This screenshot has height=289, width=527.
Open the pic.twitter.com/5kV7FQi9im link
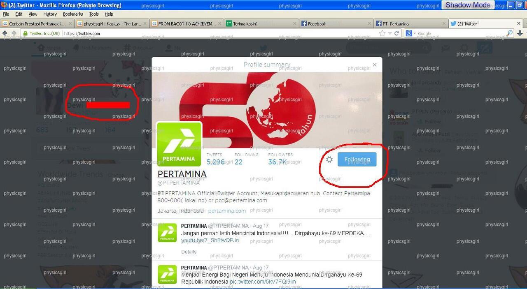tap(263, 282)
